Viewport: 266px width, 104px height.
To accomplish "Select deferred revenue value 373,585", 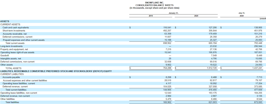I will point(258,87).
